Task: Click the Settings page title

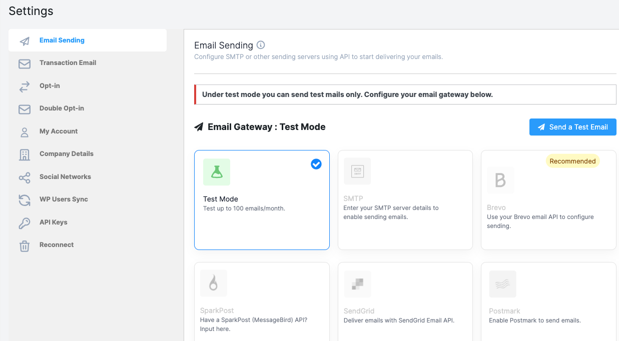Action: pyautogui.click(x=31, y=11)
